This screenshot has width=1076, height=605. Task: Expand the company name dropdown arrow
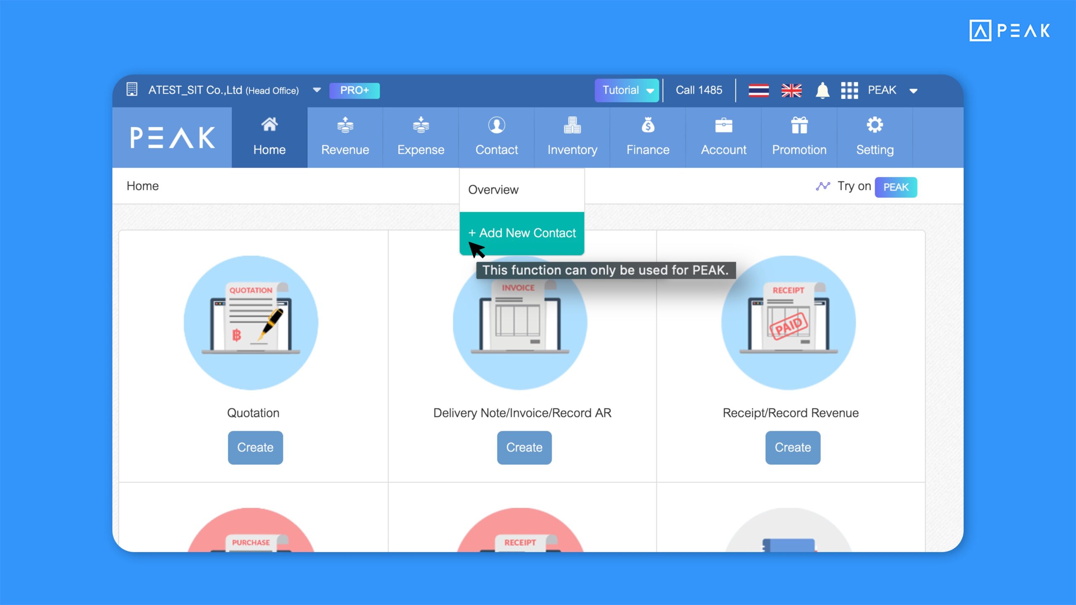(317, 90)
